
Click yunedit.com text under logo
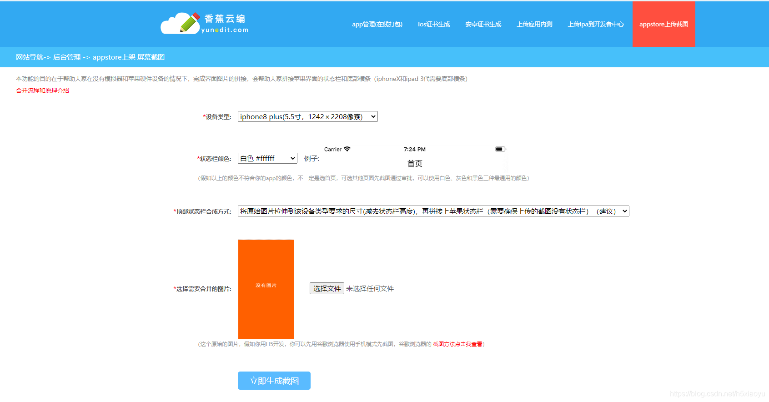[225, 30]
